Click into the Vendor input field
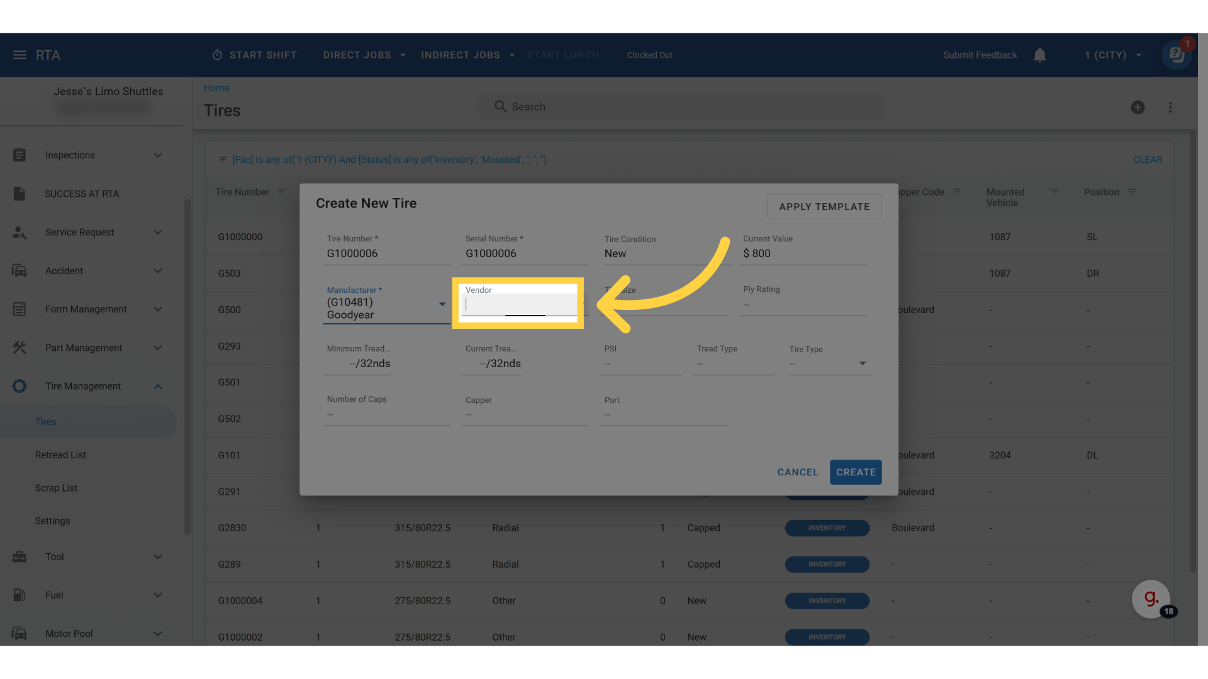1208x679 pixels. coord(517,306)
